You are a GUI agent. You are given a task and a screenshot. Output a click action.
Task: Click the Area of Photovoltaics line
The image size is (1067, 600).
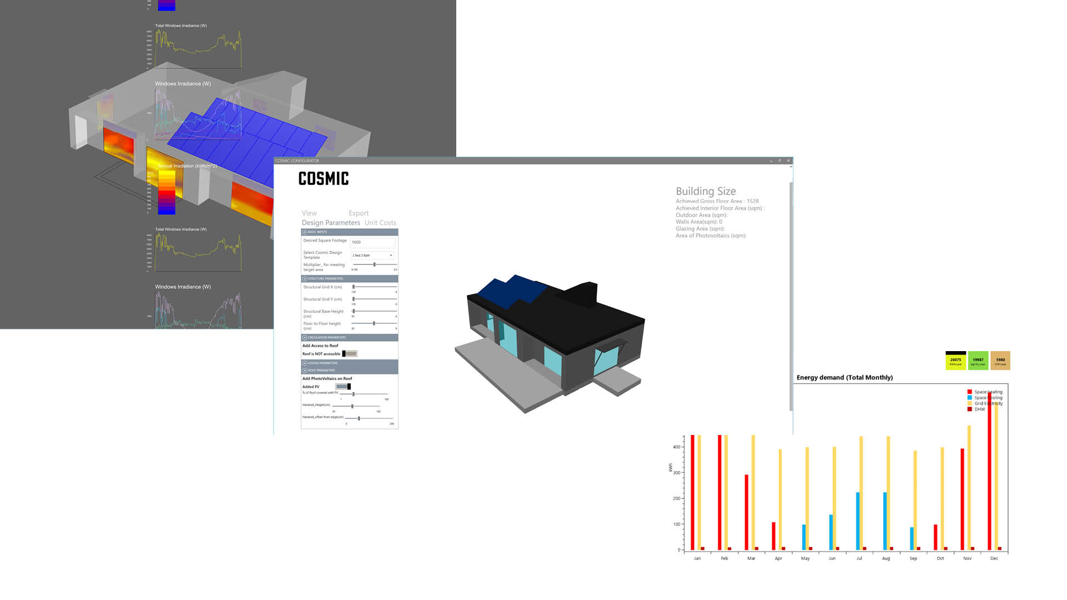pyautogui.click(x=711, y=236)
